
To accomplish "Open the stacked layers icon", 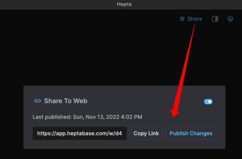I will tap(230, 19).
